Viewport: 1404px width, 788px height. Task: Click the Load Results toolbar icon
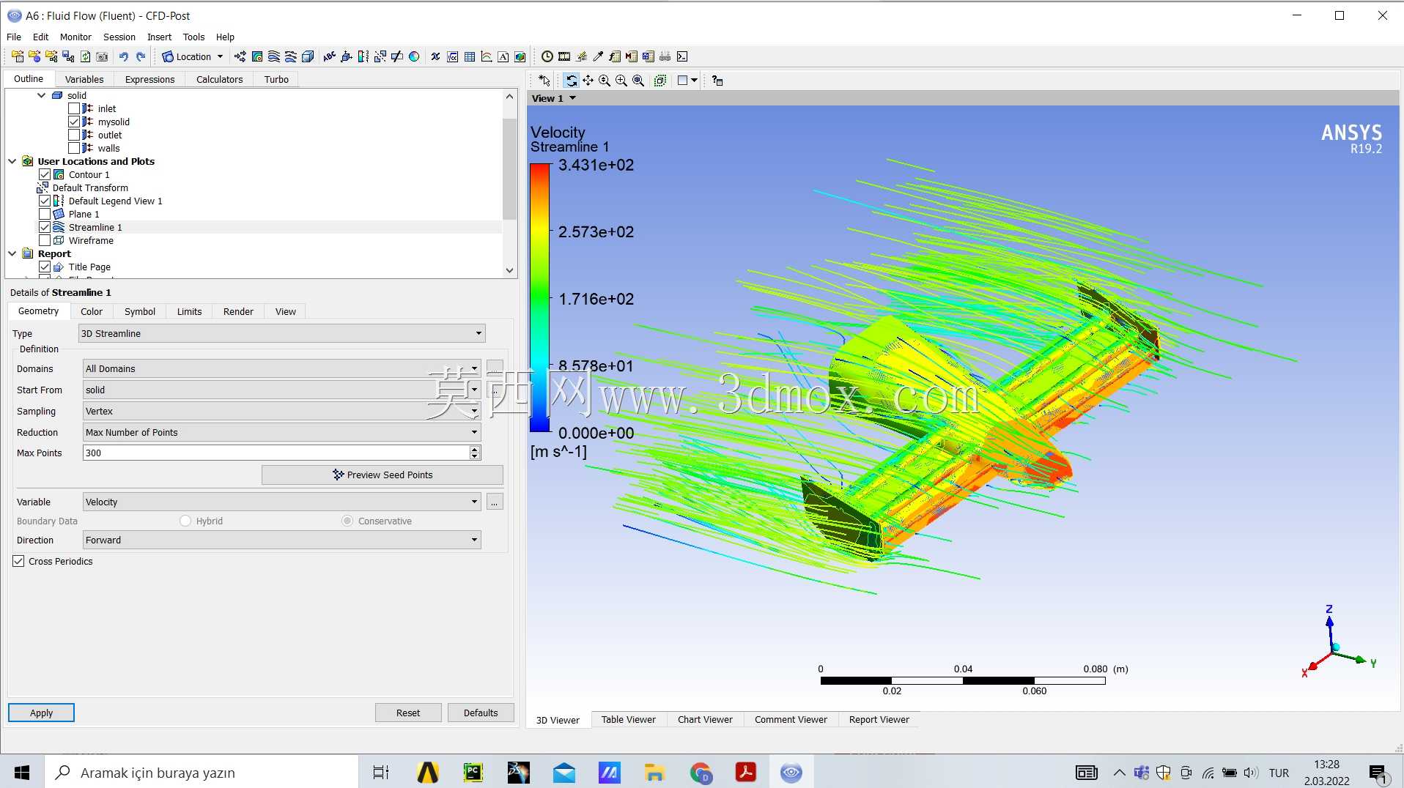(18, 56)
